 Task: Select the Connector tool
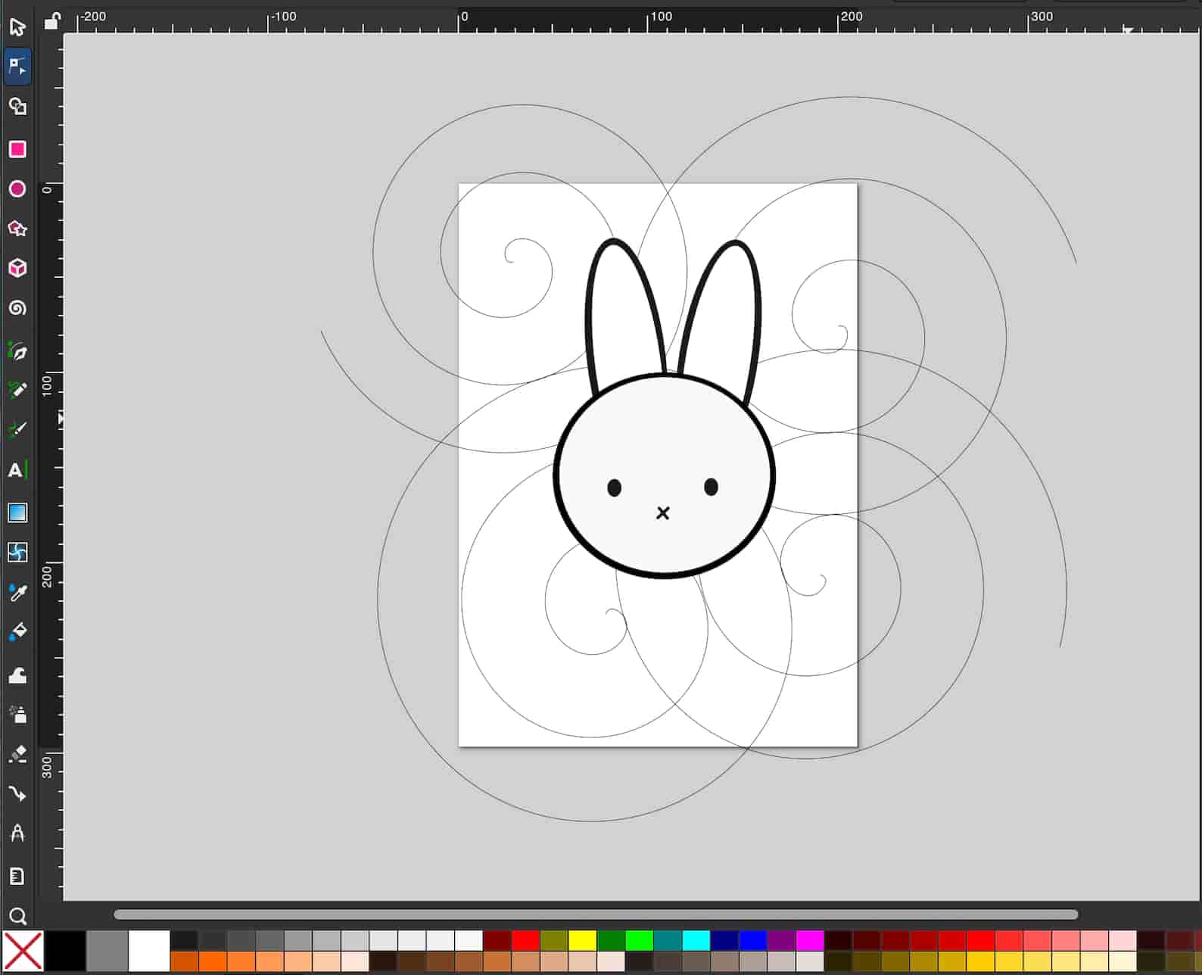17,793
